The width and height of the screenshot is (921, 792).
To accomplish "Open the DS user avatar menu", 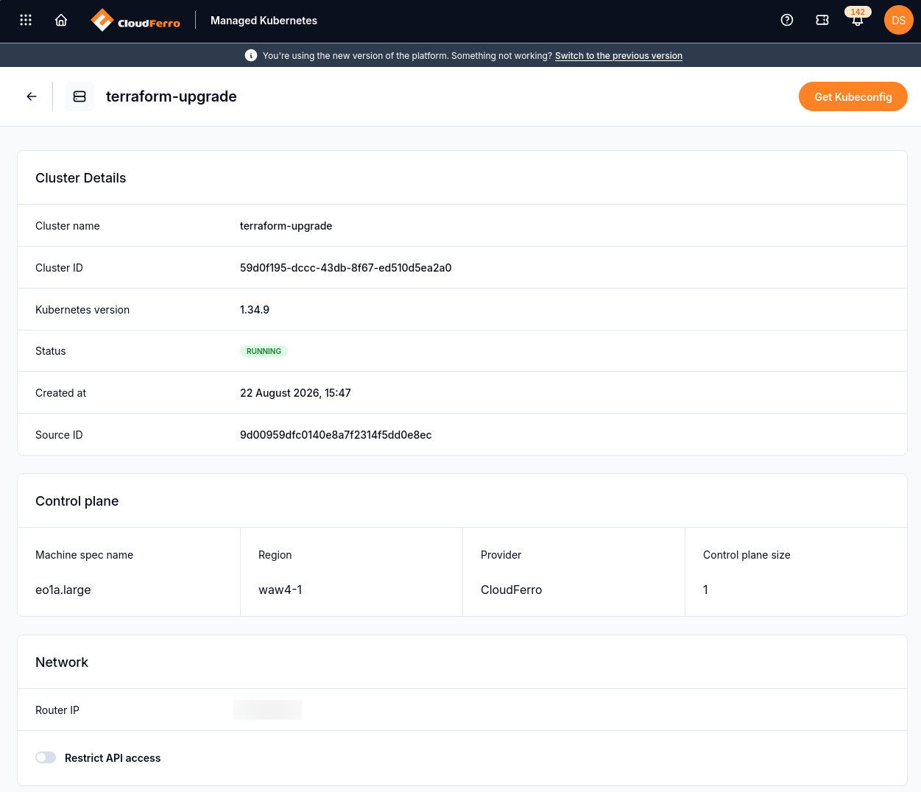I will click(899, 21).
